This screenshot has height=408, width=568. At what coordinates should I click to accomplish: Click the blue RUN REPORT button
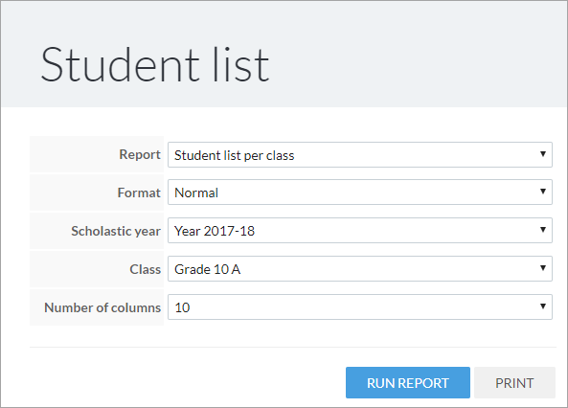(x=407, y=383)
